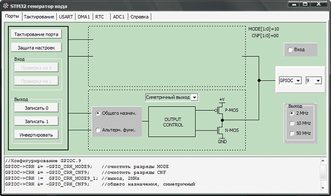Image resolution: width=331 pixels, height=196 pixels.
Task: Click the N-MOS label
Action: pyautogui.click(x=232, y=130)
